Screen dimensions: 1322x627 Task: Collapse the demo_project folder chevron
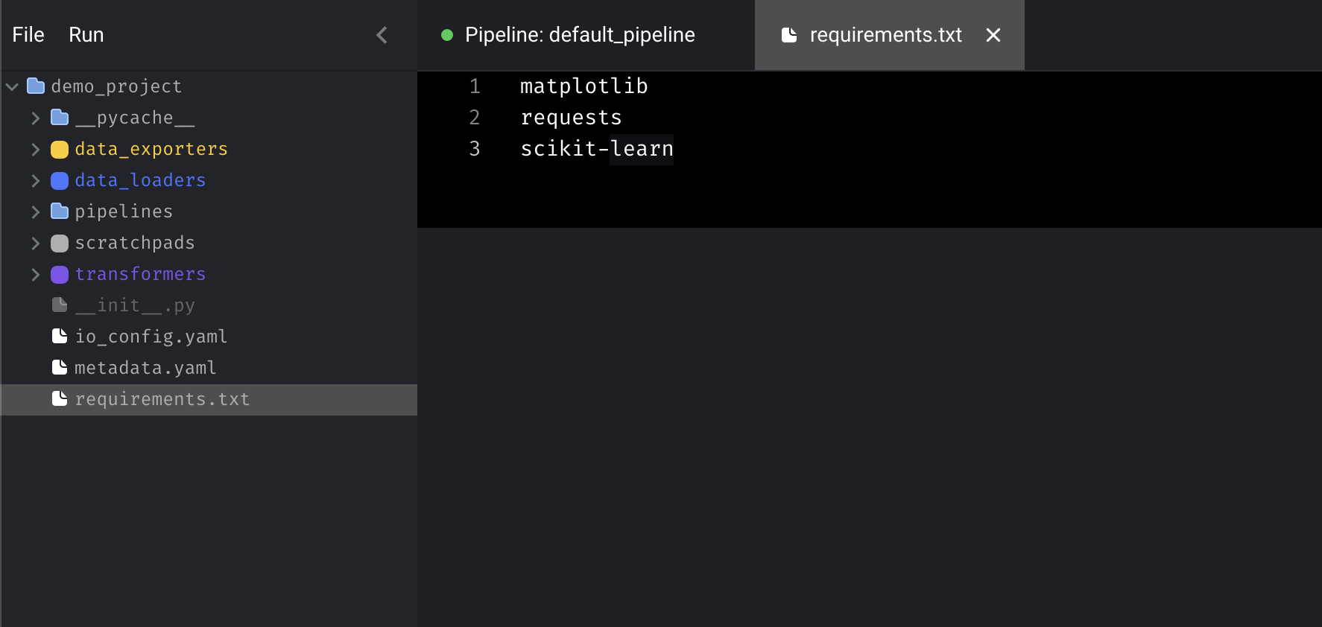12,86
